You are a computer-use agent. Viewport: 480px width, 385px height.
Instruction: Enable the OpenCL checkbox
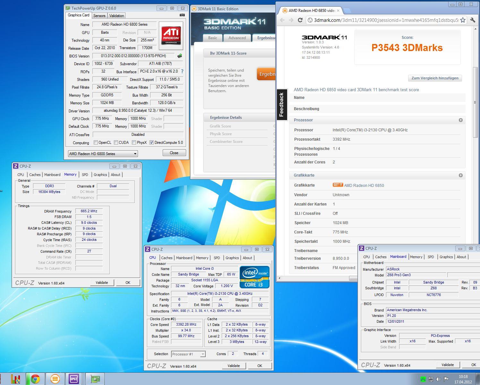coord(96,142)
